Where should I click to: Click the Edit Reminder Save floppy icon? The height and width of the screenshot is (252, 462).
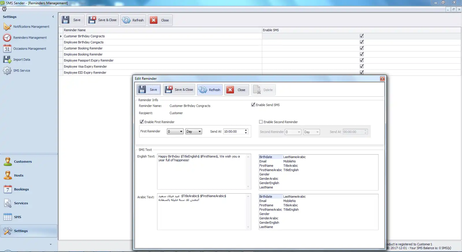142,90
